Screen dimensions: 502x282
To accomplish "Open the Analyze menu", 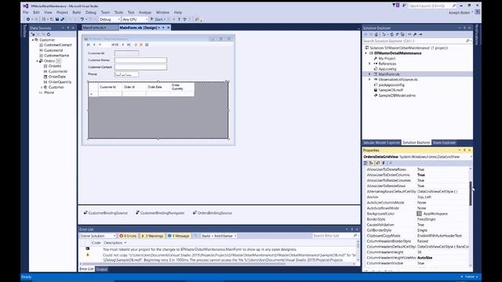I will (x=144, y=13).
